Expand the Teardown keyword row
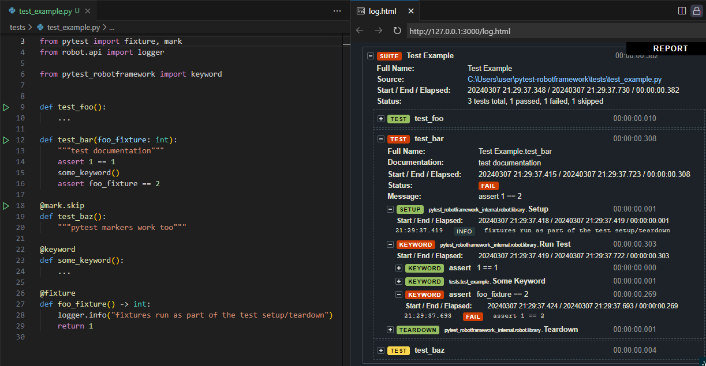The image size is (706, 366). [390, 330]
